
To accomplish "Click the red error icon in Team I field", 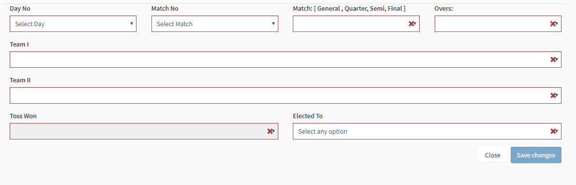I will (x=553, y=60).
